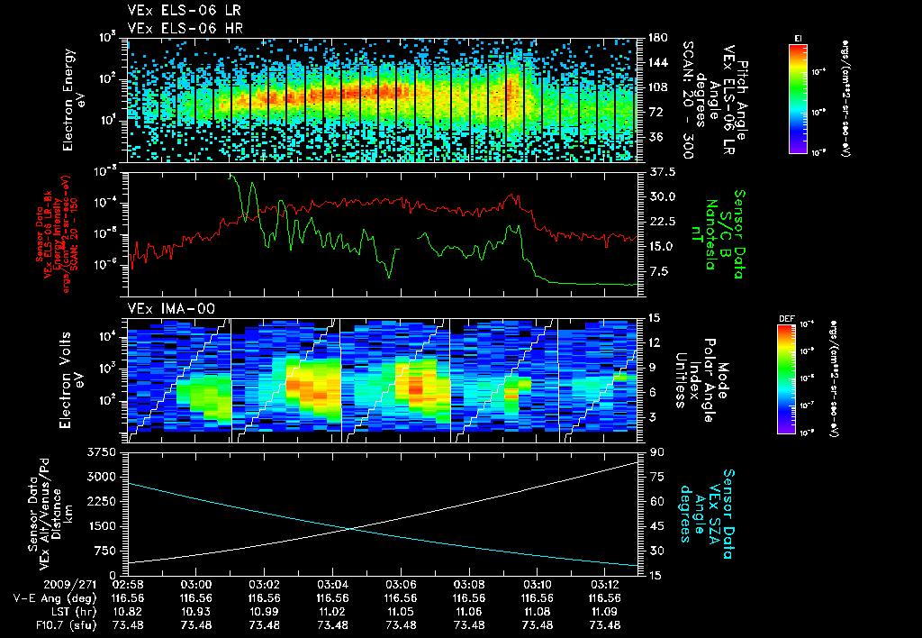Select the 'VEx IMA-00' panel title

pyautogui.click(x=171, y=308)
